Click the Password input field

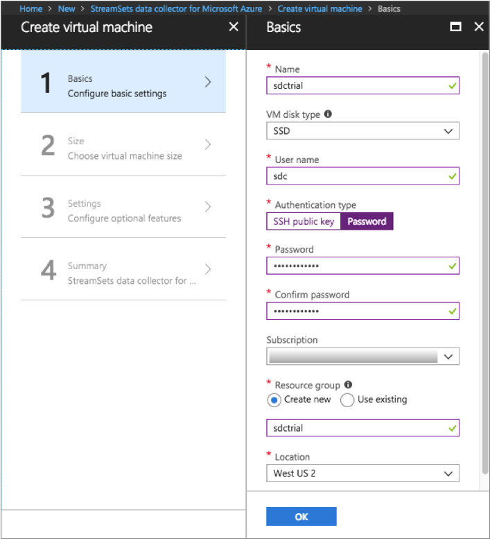(x=362, y=266)
